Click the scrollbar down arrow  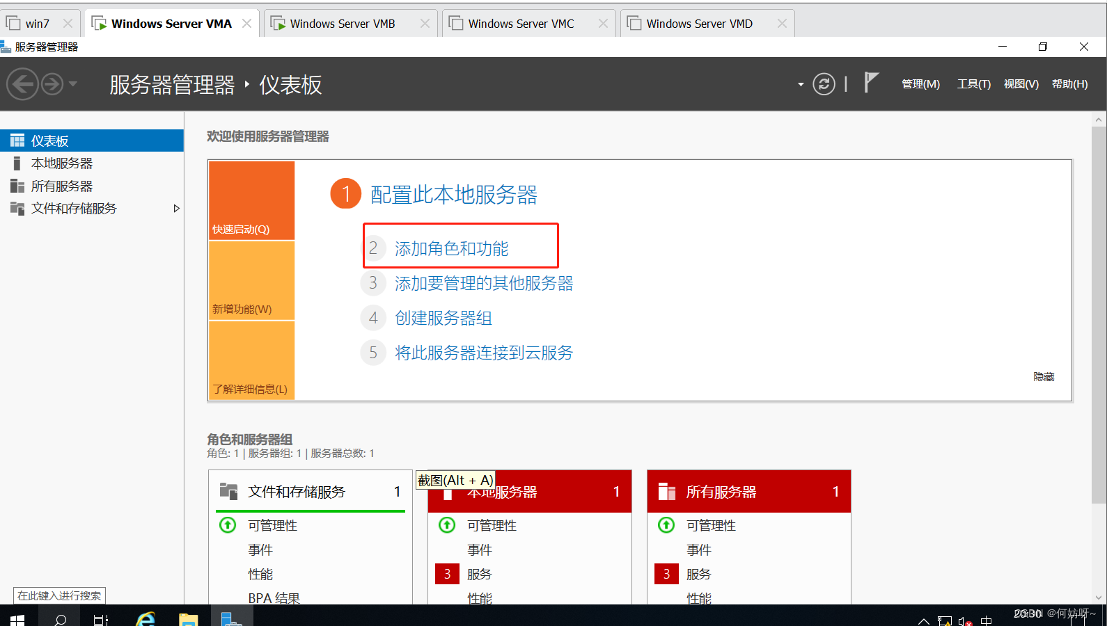pos(1099,597)
